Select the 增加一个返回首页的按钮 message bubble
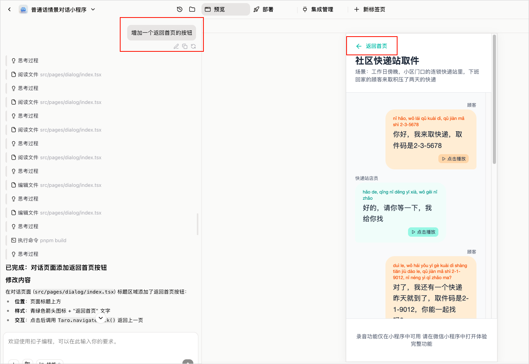Viewport: 529px width, 364px height. tap(161, 33)
